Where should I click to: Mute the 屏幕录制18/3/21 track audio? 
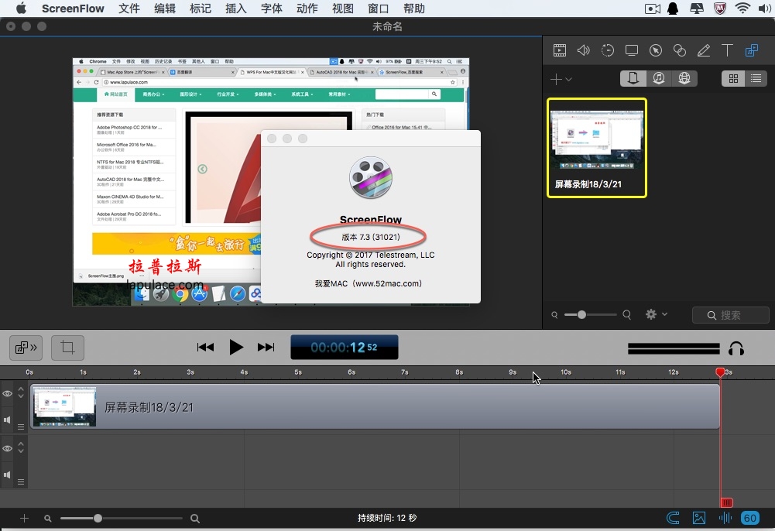point(8,420)
